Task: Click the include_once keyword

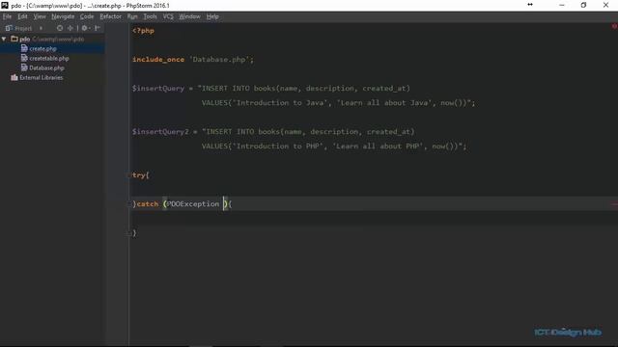Action: pyautogui.click(x=158, y=60)
